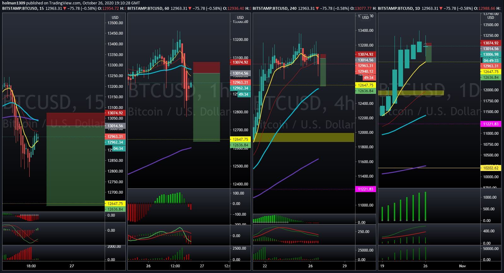Image resolution: width=504 pixels, height=273 pixels.
Task: Click the 22 date label on the 4h axis
Action: click(x=265, y=266)
